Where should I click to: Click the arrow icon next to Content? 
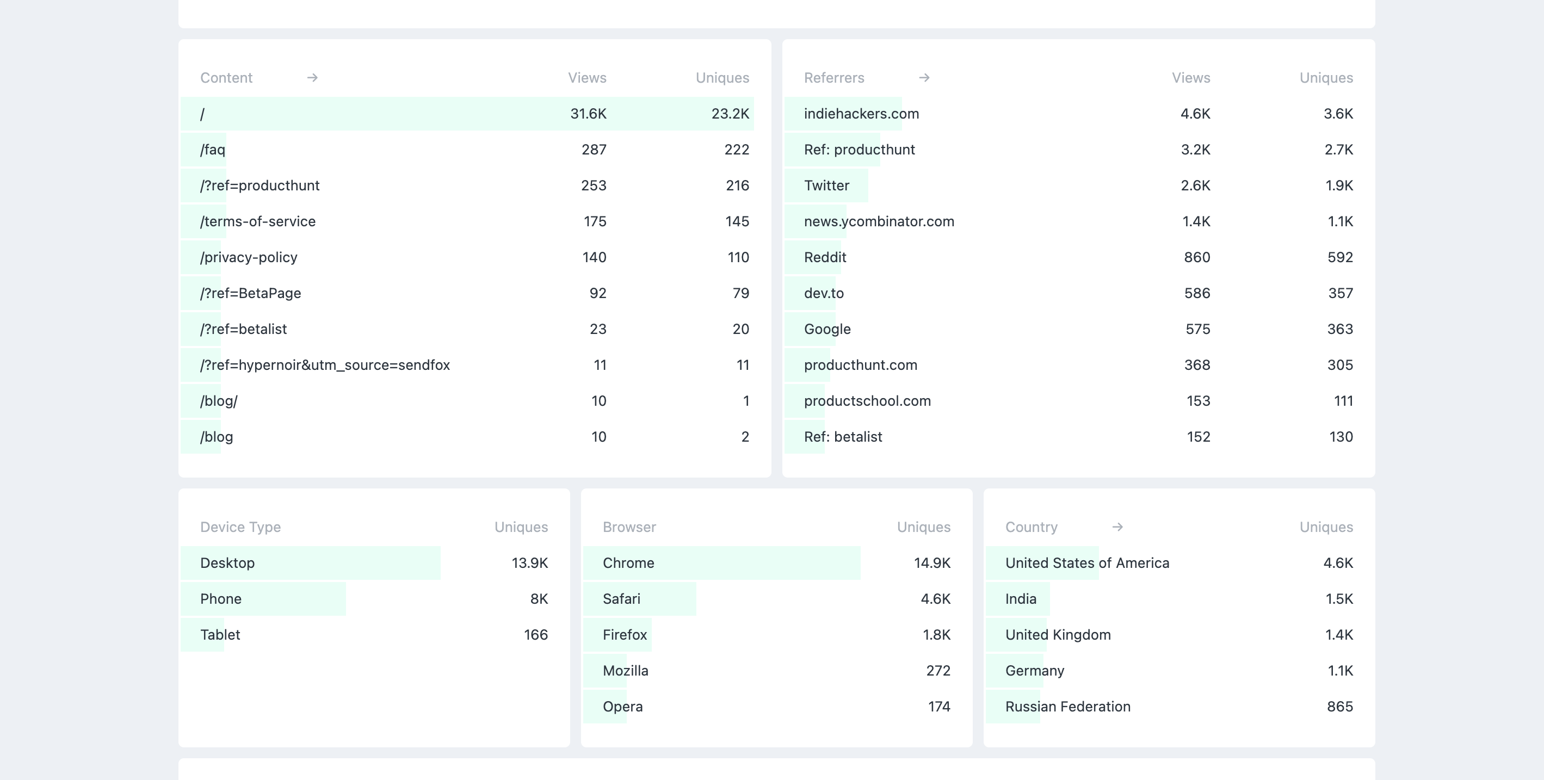tap(312, 78)
